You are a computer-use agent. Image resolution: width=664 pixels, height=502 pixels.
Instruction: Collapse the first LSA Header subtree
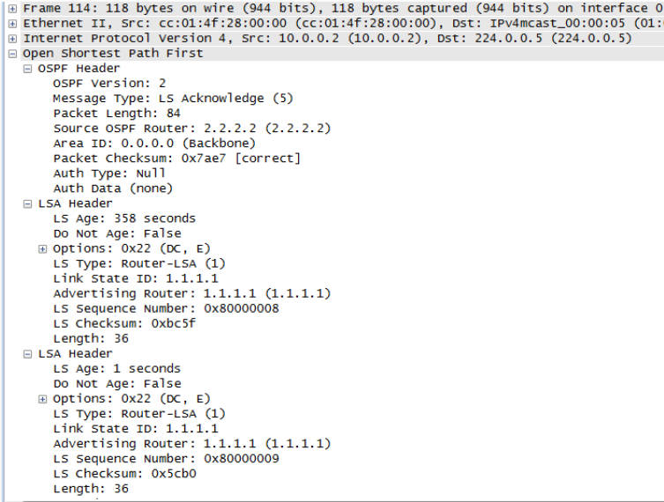pyautogui.click(x=27, y=203)
